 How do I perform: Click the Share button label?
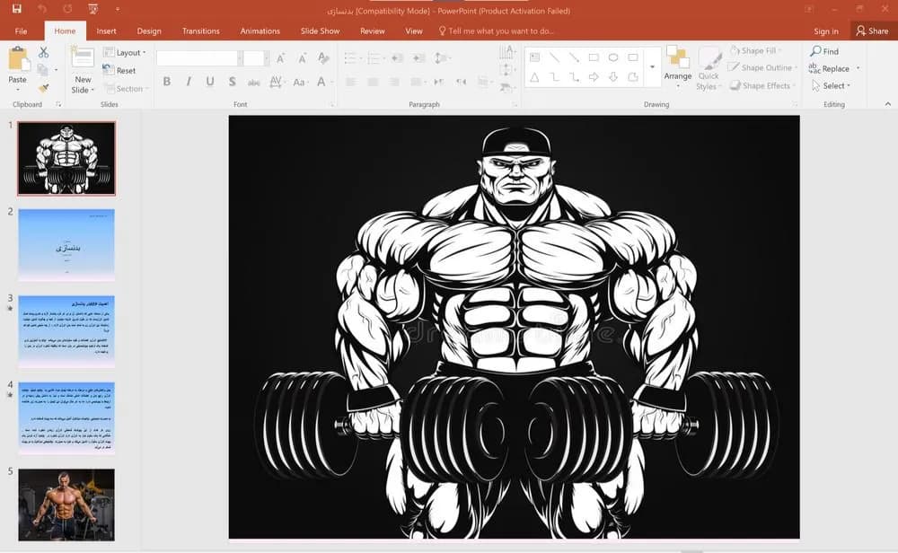point(878,31)
